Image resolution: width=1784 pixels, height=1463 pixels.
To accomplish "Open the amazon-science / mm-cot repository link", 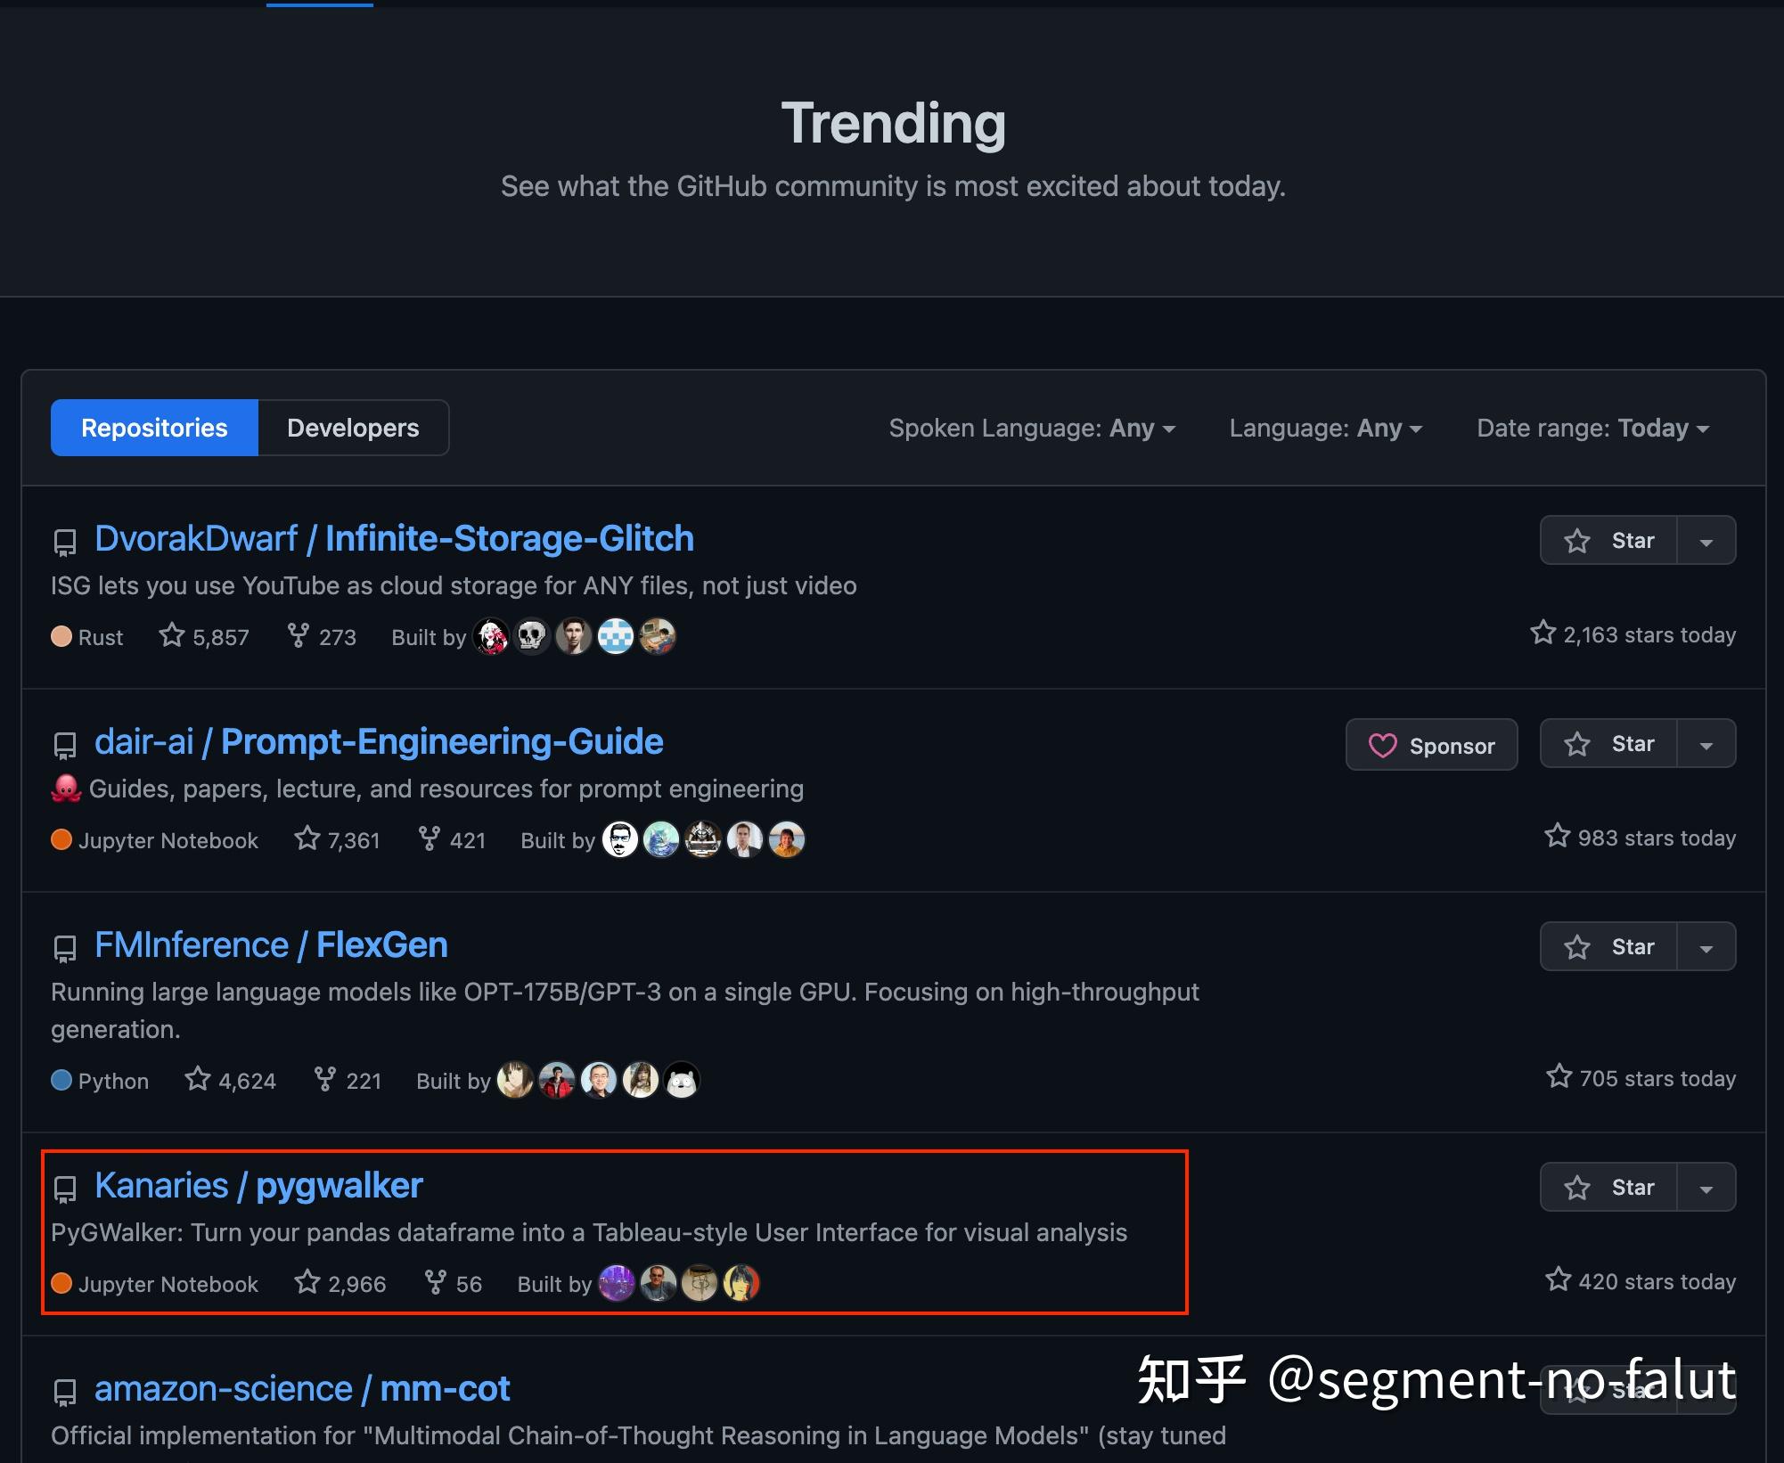I will click(302, 1388).
